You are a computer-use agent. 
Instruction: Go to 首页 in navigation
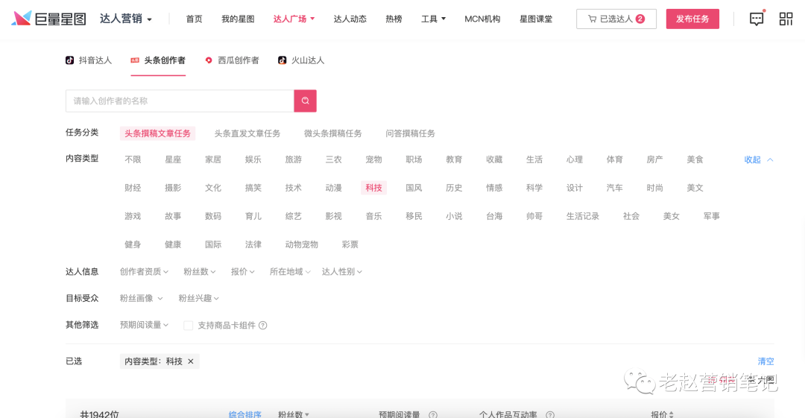pyautogui.click(x=194, y=19)
